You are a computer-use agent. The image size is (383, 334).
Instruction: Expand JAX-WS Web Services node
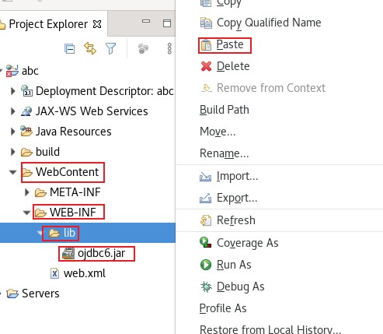(x=12, y=111)
